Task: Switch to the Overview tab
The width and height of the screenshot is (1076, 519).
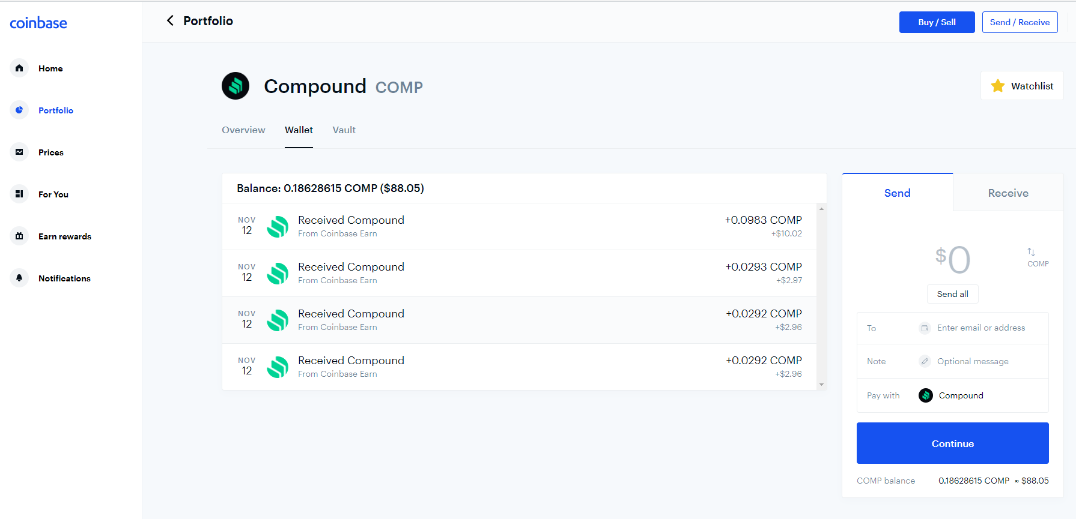Action: coord(243,130)
